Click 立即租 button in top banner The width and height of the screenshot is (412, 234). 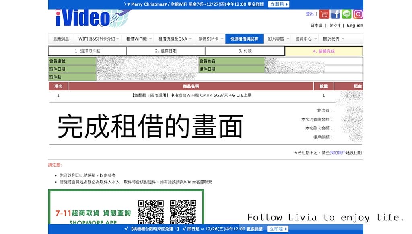pos(279,4)
